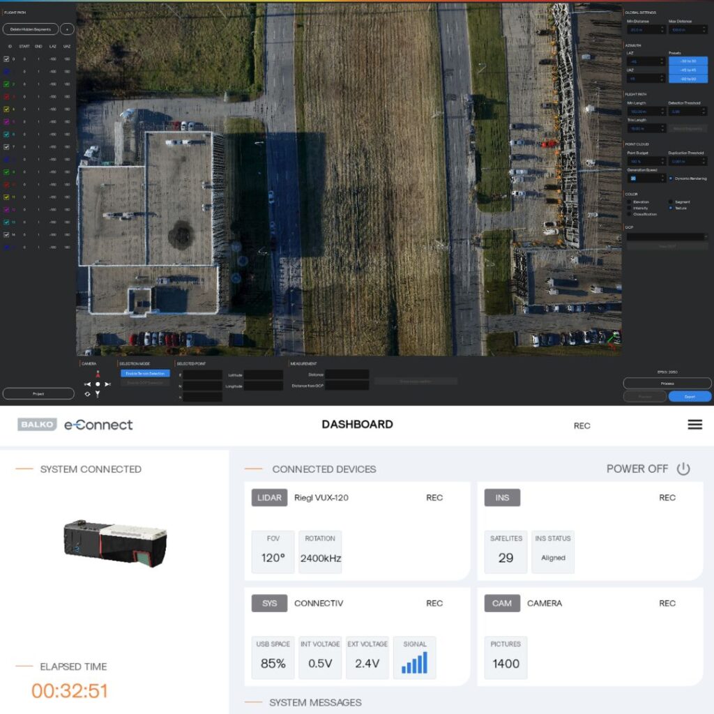Click the camera rotate/reset icon
Viewport: 714px width, 714px height.
point(88,394)
